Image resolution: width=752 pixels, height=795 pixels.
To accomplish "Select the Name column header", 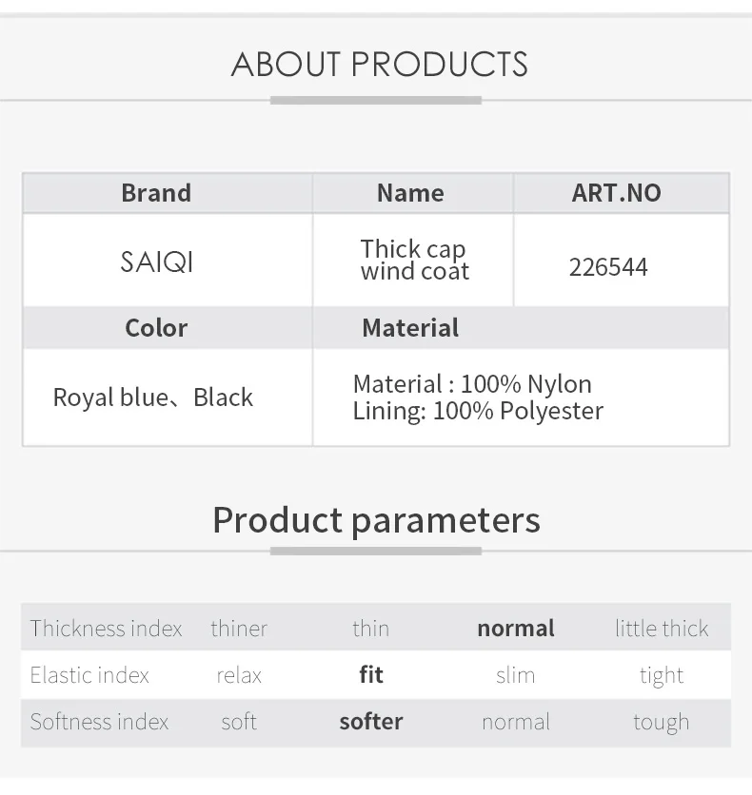I will tap(410, 193).
